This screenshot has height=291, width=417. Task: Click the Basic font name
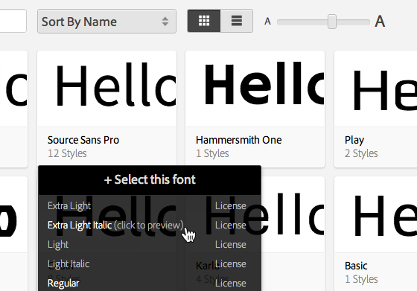(356, 266)
